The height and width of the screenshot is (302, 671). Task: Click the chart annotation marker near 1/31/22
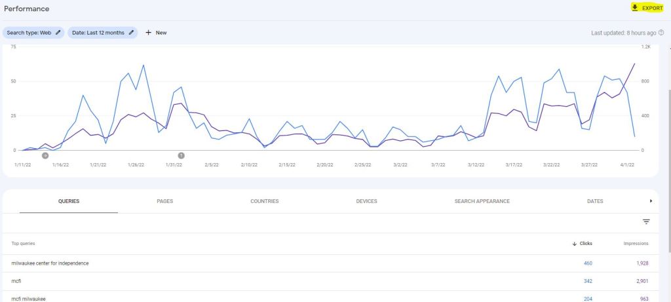[182, 155]
